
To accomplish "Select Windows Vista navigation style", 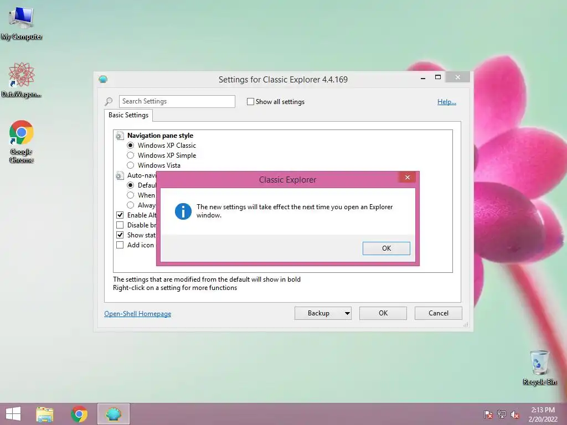I will 131,165.
